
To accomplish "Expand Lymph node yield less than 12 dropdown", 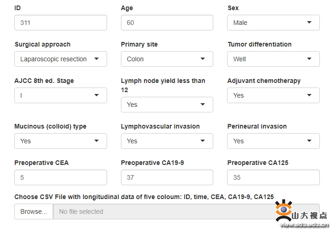I will tap(167, 105).
